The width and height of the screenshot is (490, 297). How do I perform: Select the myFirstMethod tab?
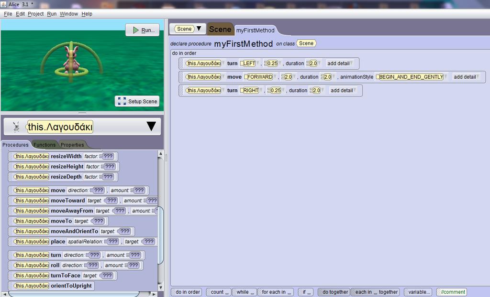pos(256,30)
